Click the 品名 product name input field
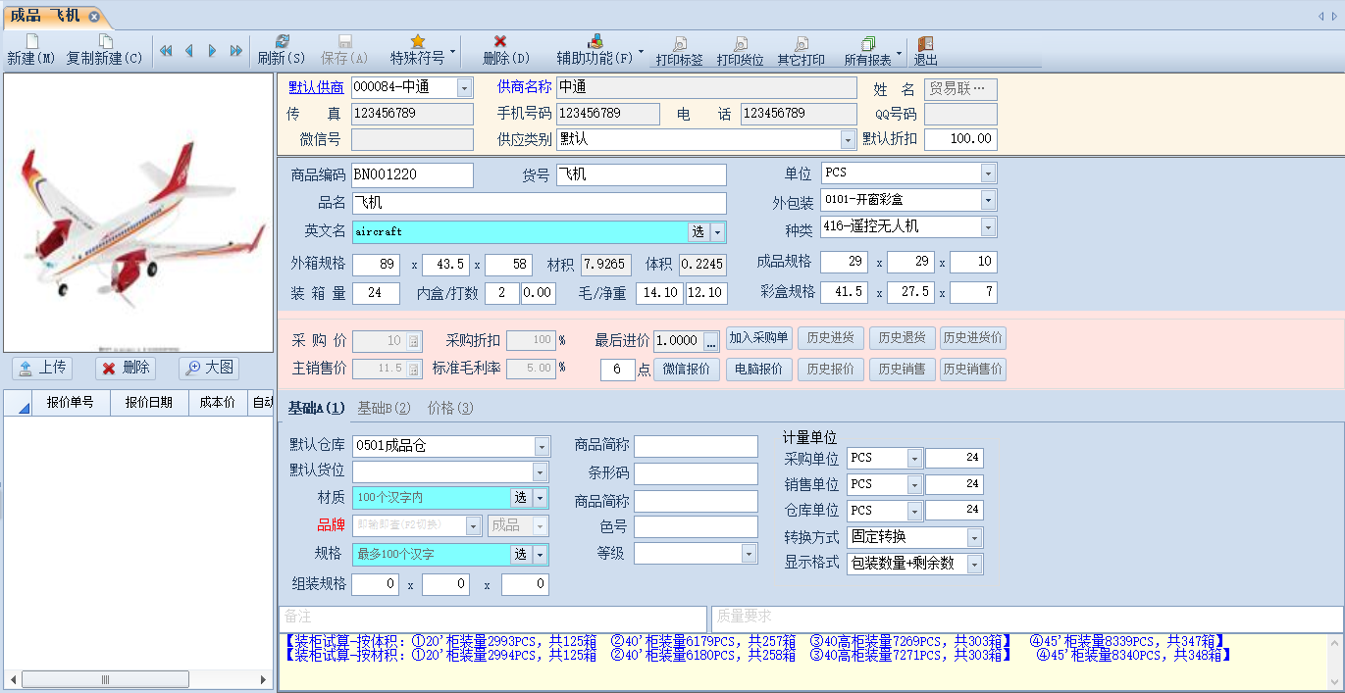1345x693 pixels. point(539,203)
